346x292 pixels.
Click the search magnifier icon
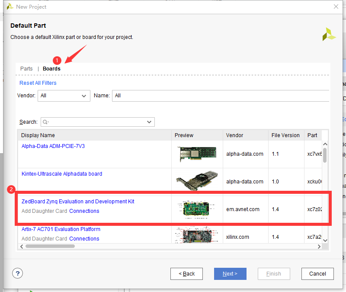point(45,122)
